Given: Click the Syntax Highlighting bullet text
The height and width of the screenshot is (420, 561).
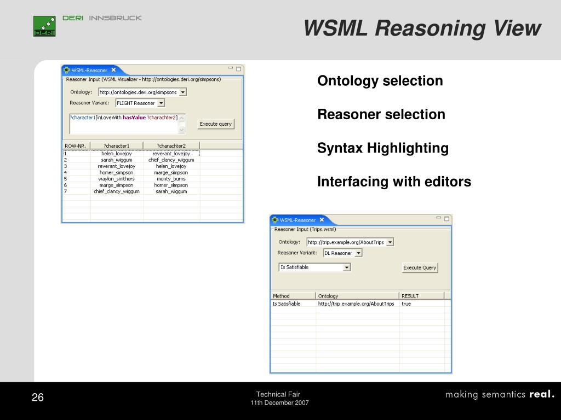Looking at the screenshot, I should click(383, 148).
